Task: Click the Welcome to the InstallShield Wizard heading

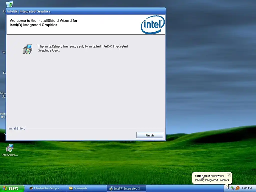Action: (x=43, y=23)
